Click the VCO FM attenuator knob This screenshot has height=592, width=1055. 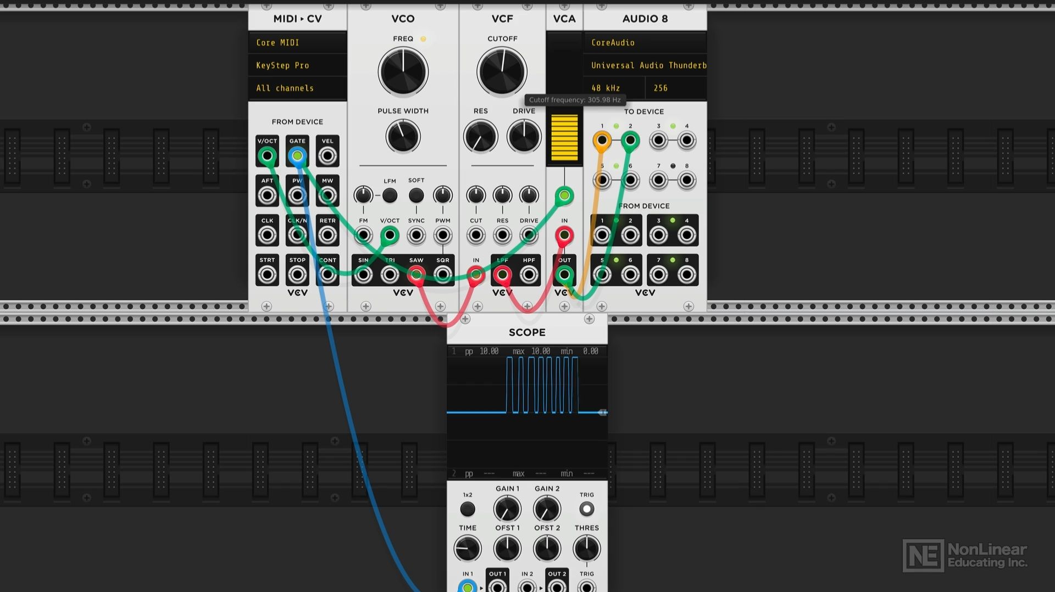(363, 195)
